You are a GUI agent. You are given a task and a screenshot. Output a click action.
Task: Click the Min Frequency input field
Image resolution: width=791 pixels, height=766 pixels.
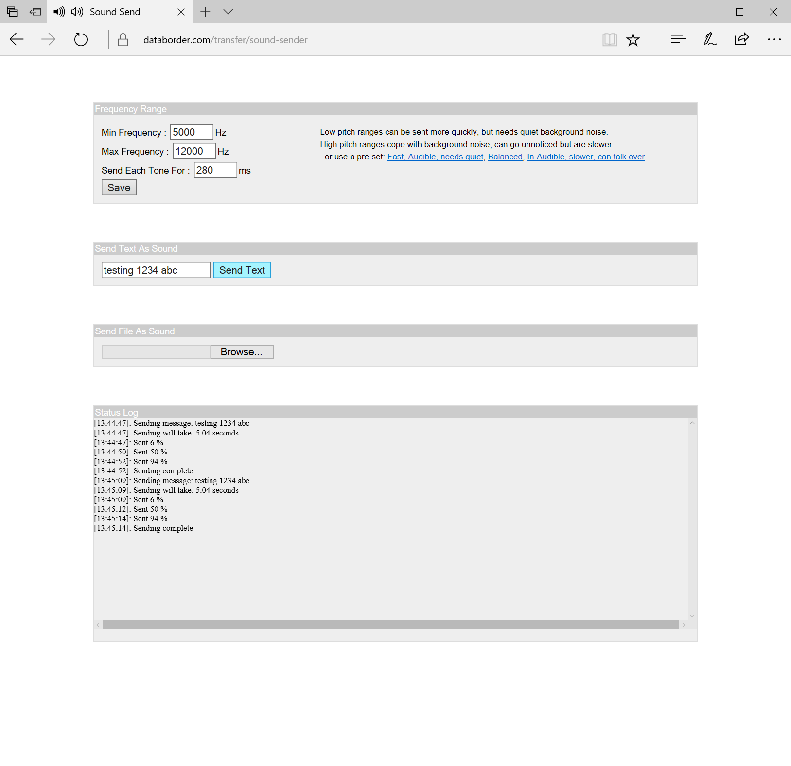coord(191,132)
